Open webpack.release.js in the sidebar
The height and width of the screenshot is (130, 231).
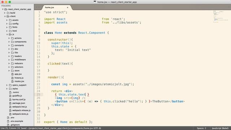(21, 110)
